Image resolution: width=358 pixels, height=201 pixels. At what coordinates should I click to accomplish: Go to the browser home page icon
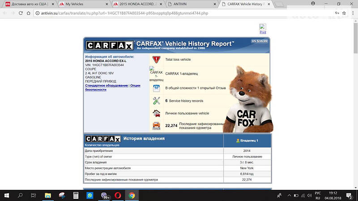point(29,13)
